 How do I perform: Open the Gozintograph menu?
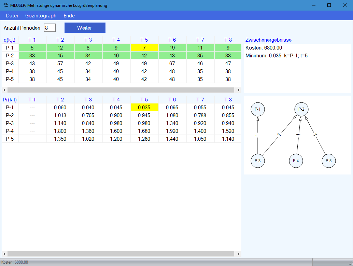(x=41, y=16)
